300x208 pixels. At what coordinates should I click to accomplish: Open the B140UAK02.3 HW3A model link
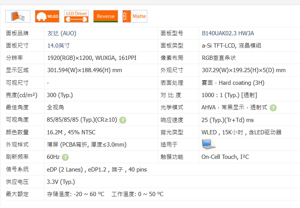pos(228,33)
